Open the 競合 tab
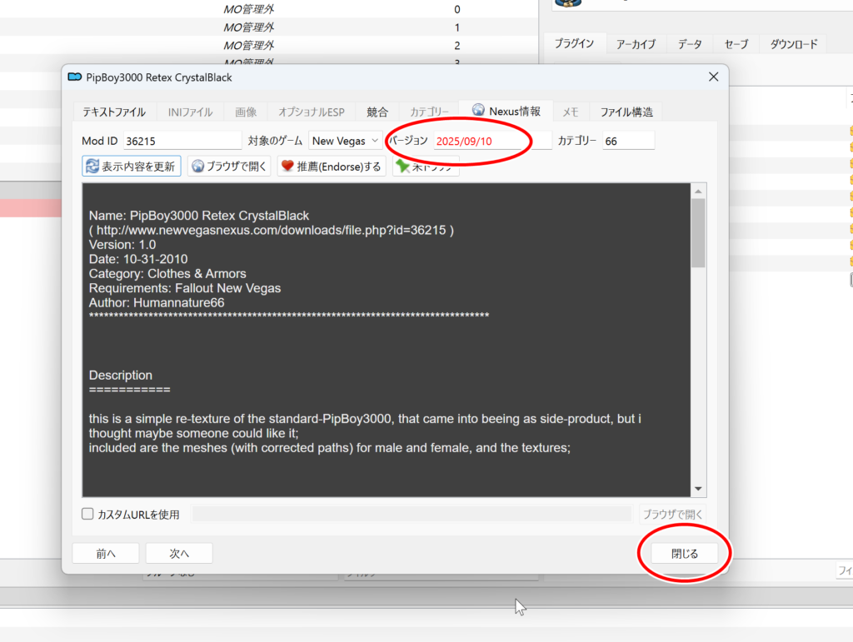Screen dimensions: 853x642 pyautogui.click(x=377, y=112)
